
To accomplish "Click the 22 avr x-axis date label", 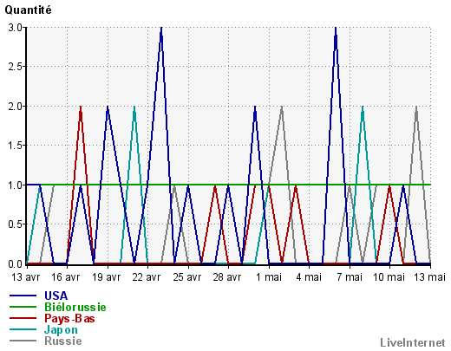I will coord(147,277).
